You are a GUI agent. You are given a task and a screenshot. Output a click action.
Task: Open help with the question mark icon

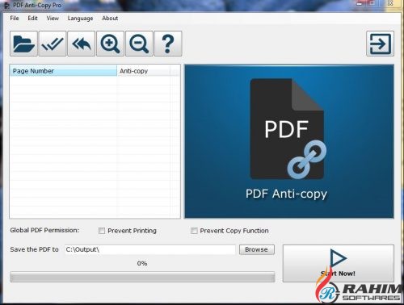(x=168, y=44)
